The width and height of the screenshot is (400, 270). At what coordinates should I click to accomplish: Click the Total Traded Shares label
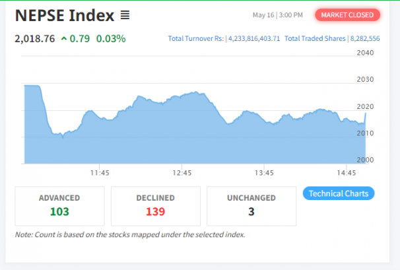(x=315, y=39)
